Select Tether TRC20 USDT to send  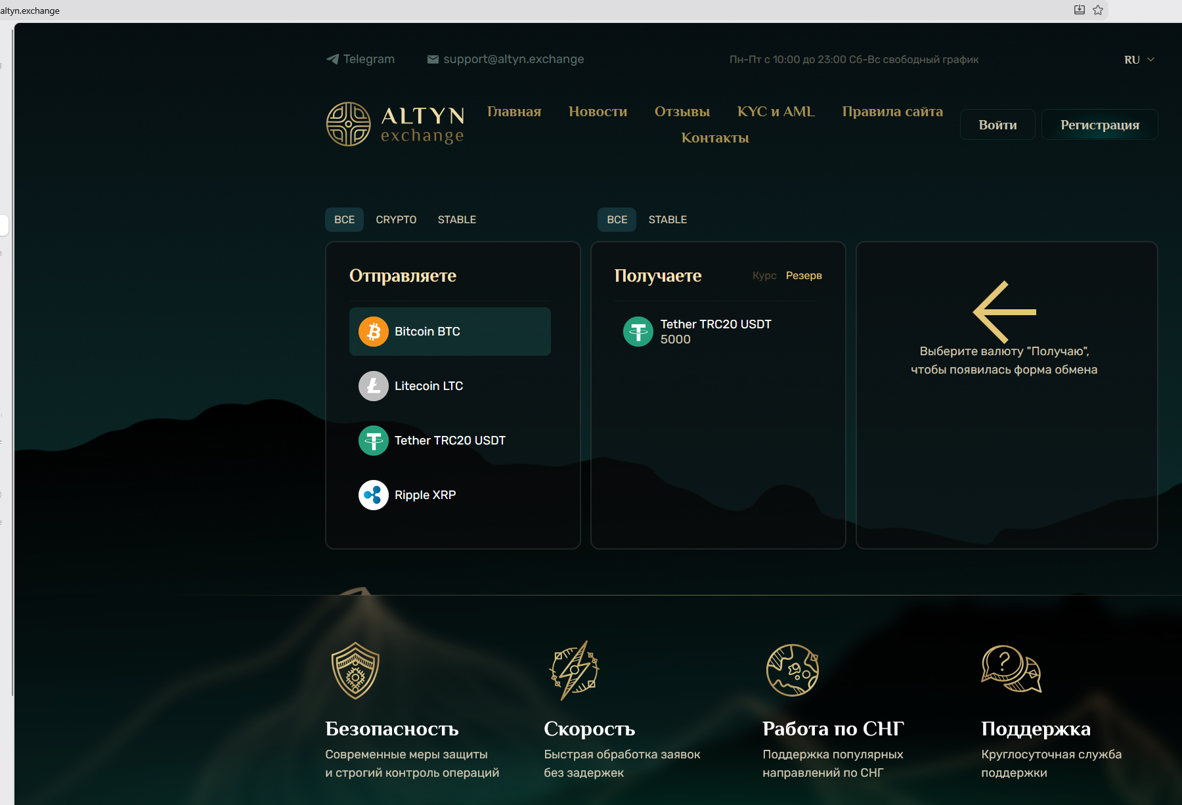click(450, 441)
